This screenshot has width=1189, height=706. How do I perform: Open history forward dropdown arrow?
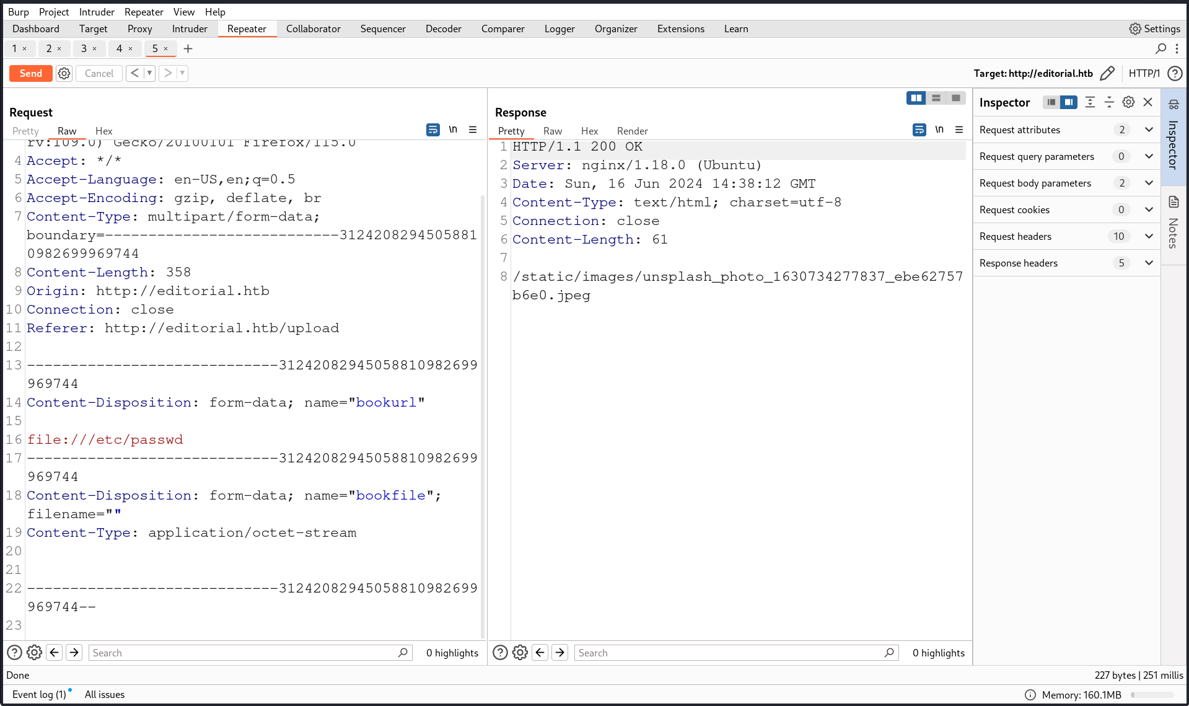click(x=182, y=73)
